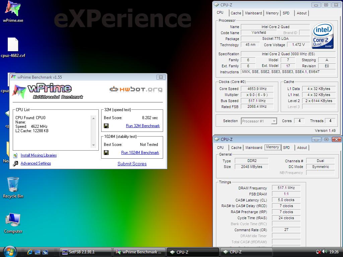This screenshot has height=257, width=343.
Task: Switch to SPD tab in upper CPU-Z
Action: [286, 13]
